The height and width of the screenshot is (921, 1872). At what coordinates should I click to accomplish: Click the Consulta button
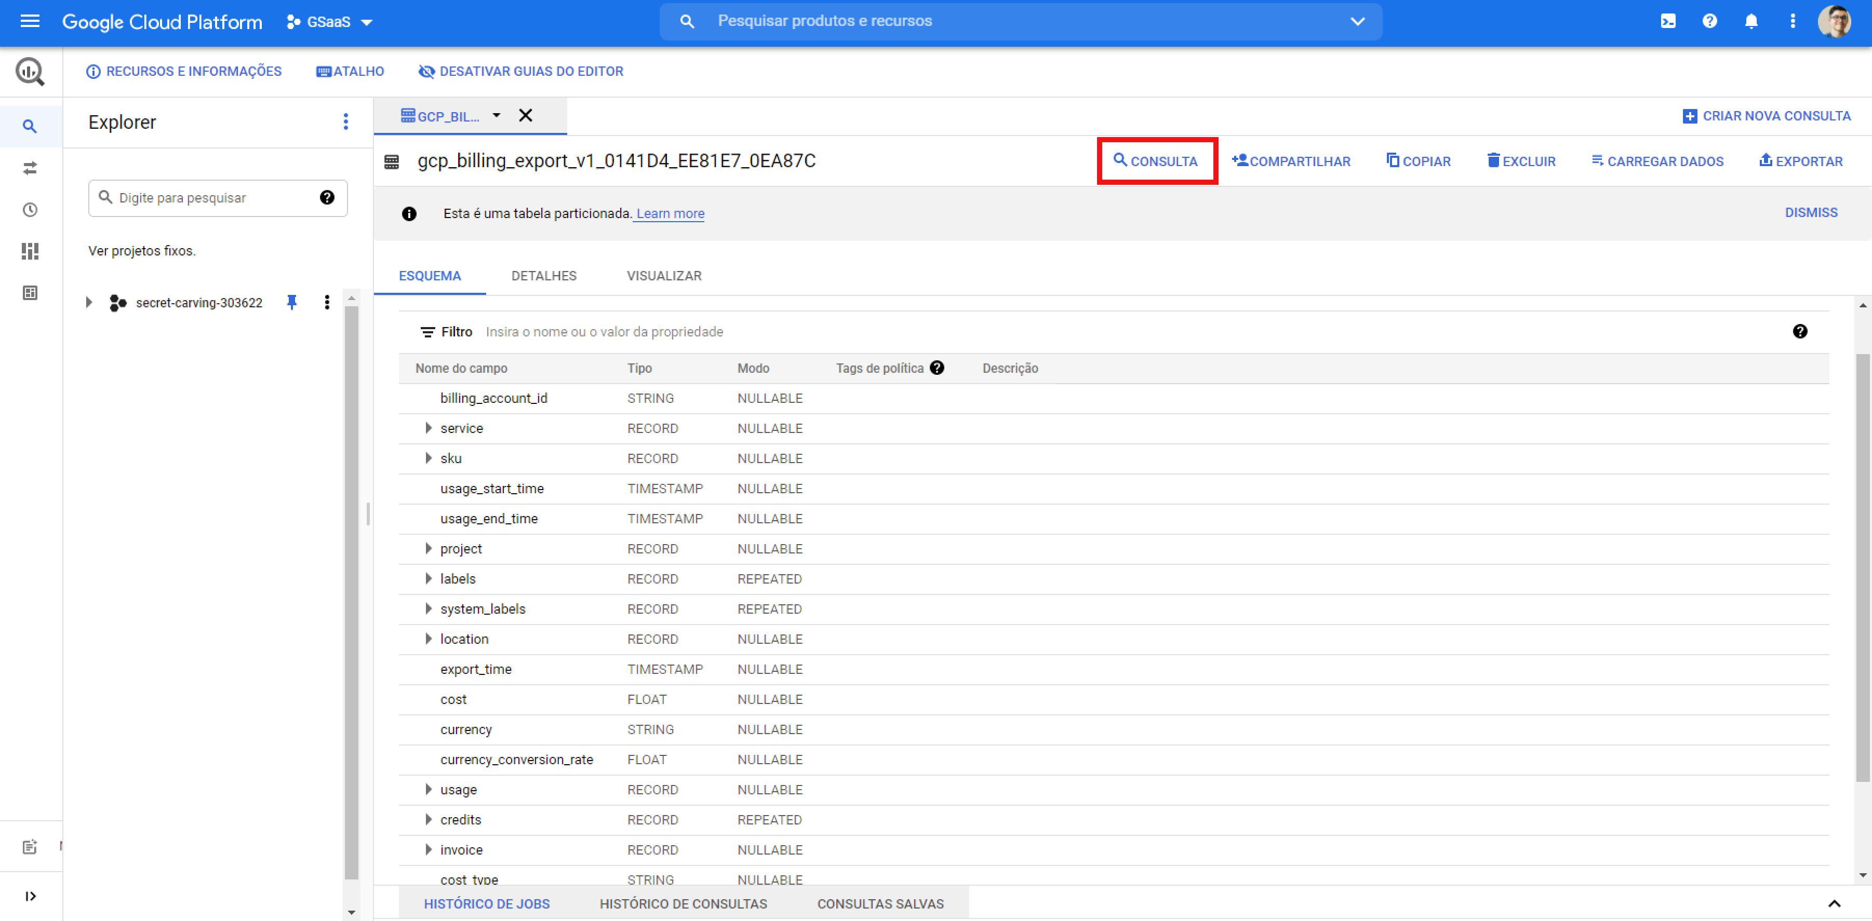click(x=1156, y=161)
